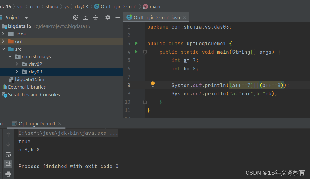Select External Libraries node
The width and height of the screenshot is (310, 179).
61,87
